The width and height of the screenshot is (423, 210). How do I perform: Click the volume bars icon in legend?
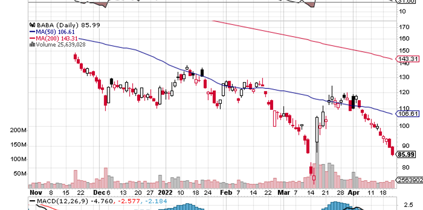[32, 44]
